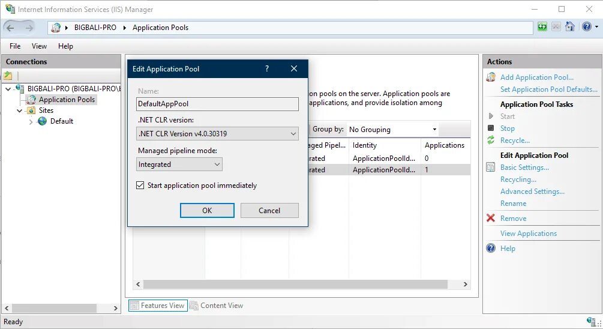Click the Start play icon in Actions
Image resolution: width=603 pixels, height=329 pixels.
pos(491,116)
